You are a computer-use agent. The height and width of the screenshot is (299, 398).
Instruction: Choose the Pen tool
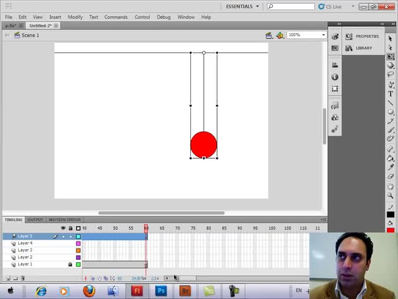click(x=391, y=85)
